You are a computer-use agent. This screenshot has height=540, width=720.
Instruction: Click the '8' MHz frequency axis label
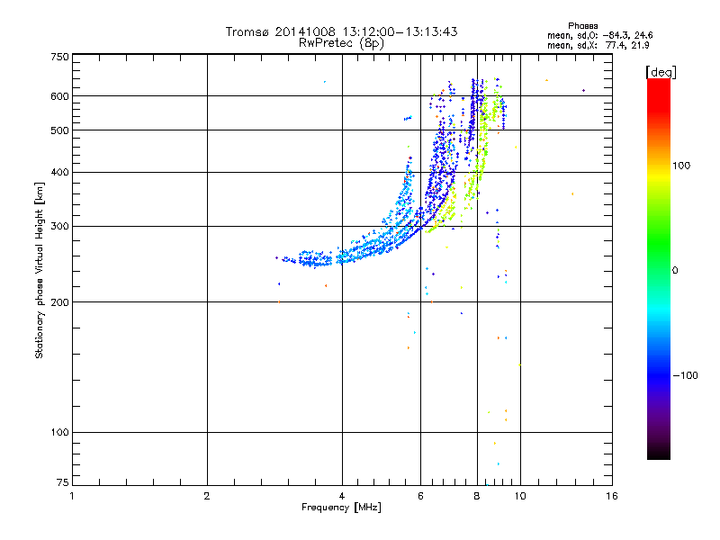tap(477, 496)
